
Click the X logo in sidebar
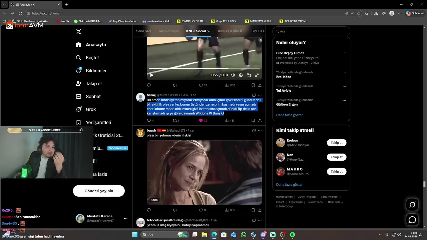point(79,32)
